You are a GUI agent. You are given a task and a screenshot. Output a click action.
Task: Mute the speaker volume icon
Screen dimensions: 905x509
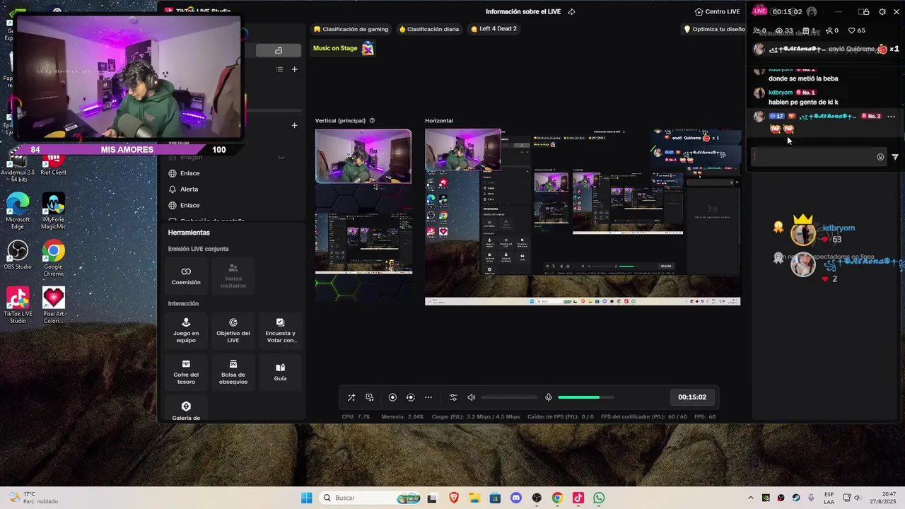click(472, 397)
